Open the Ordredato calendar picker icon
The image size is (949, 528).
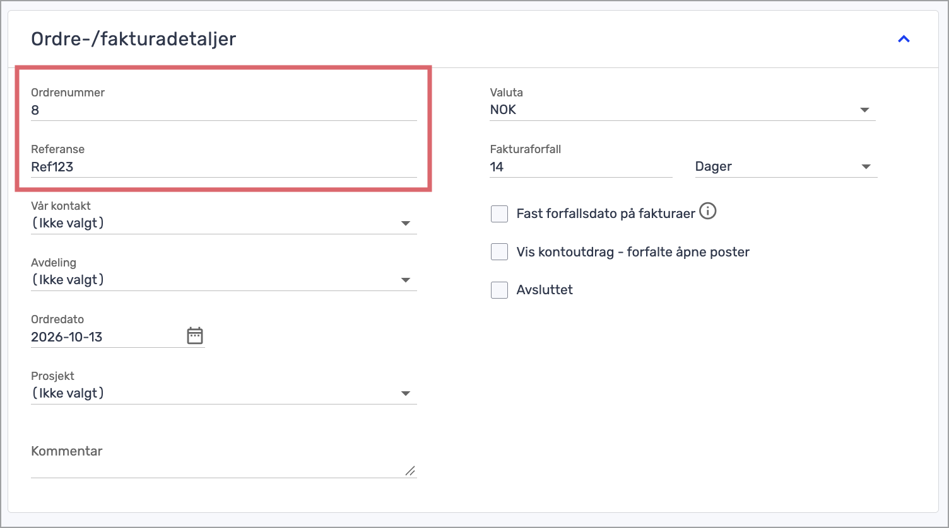pos(195,336)
